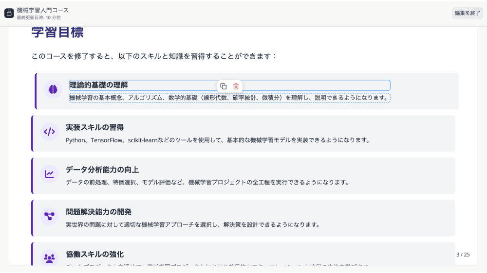Click the flowchart diagram icon on fourth card
This screenshot has width=487, height=273.
49,216
